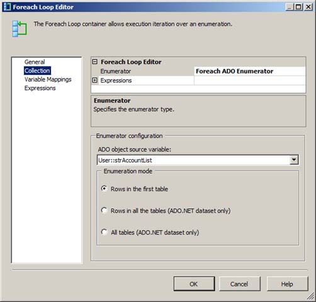Open Help for this dialog
The image size is (316, 302).
coord(287,284)
